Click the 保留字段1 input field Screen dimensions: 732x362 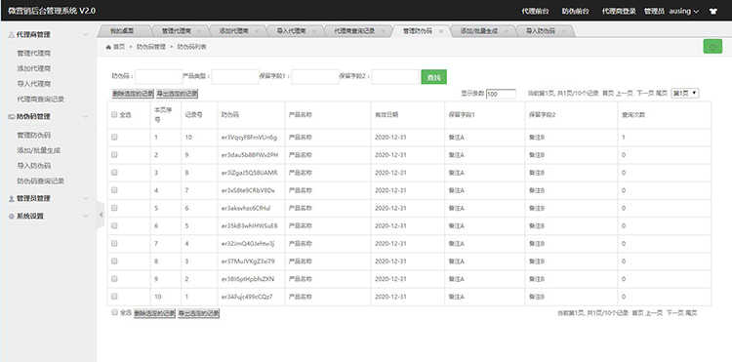click(x=315, y=76)
